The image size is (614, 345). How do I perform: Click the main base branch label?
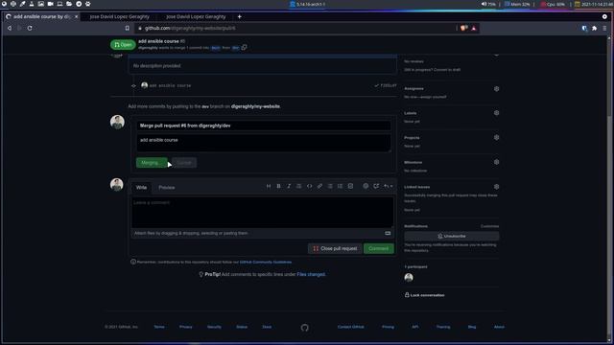click(x=215, y=48)
